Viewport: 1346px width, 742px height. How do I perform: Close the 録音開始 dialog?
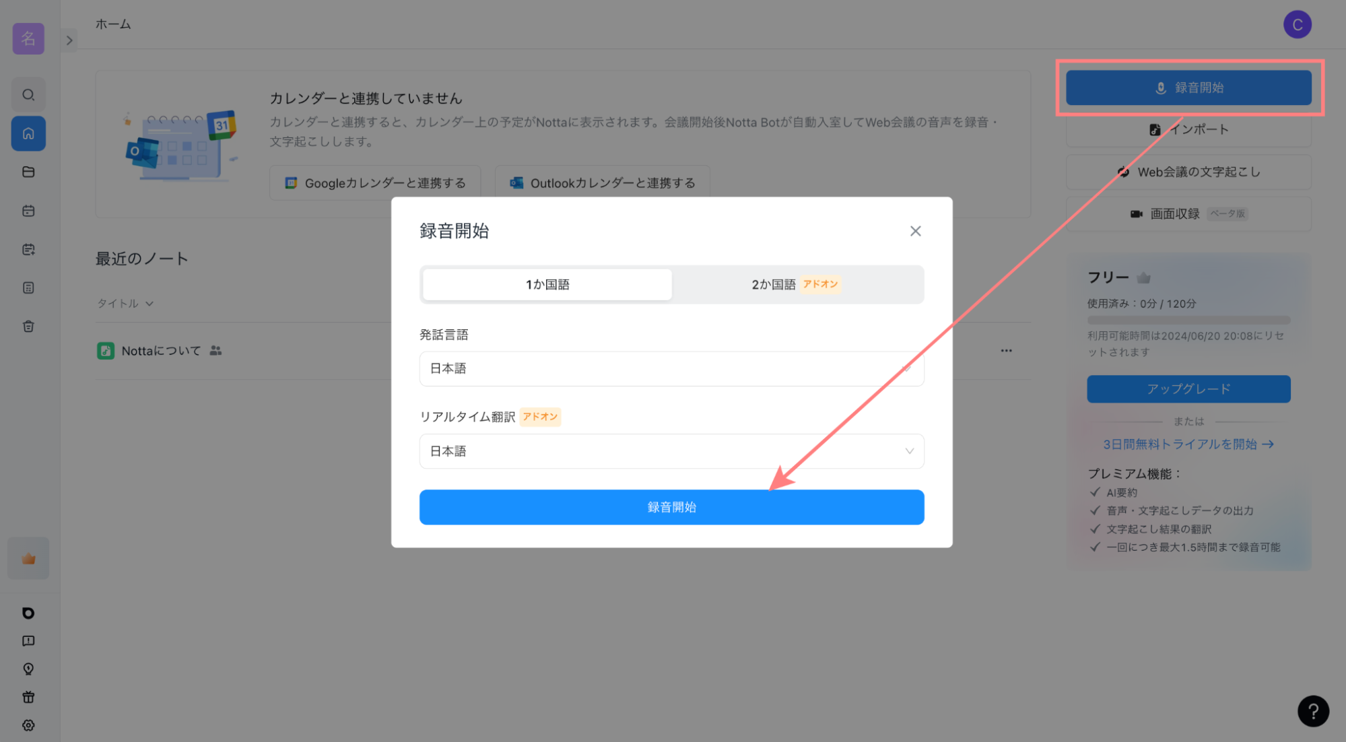[915, 231]
